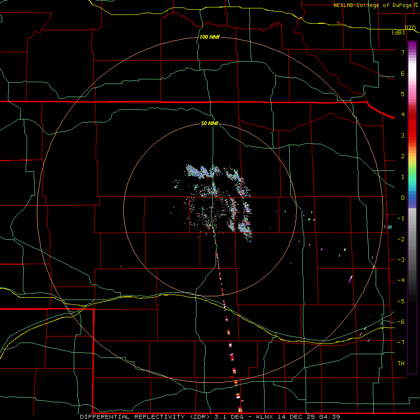
Task: Click legend value 5 on color scale
Action: coord(403,94)
